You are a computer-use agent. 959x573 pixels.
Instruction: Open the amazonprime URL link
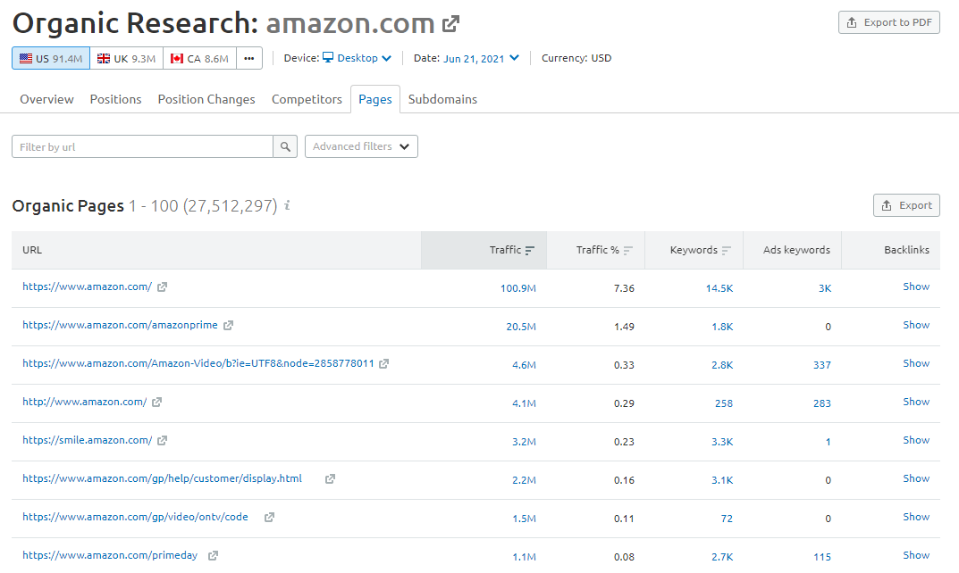pos(120,325)
